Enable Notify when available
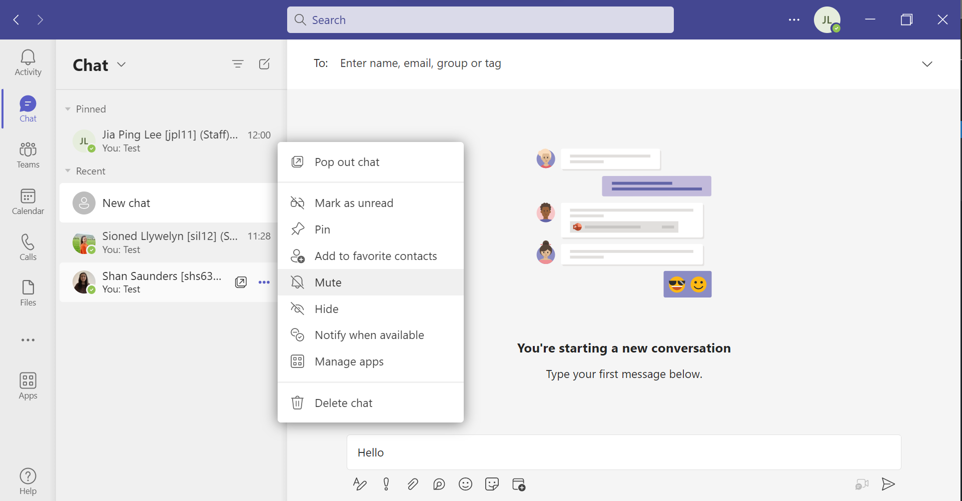Image resolution: width=962 pixels, height=501 pixels. [369, 334]
